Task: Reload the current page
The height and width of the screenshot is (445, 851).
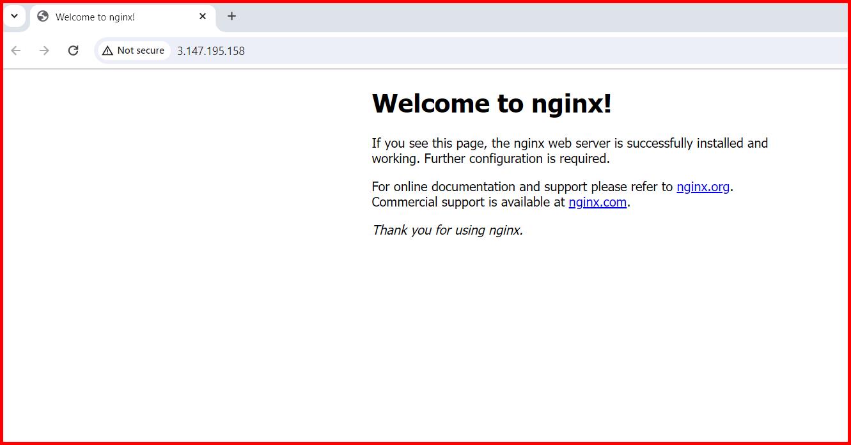Action: coord(73,50)
